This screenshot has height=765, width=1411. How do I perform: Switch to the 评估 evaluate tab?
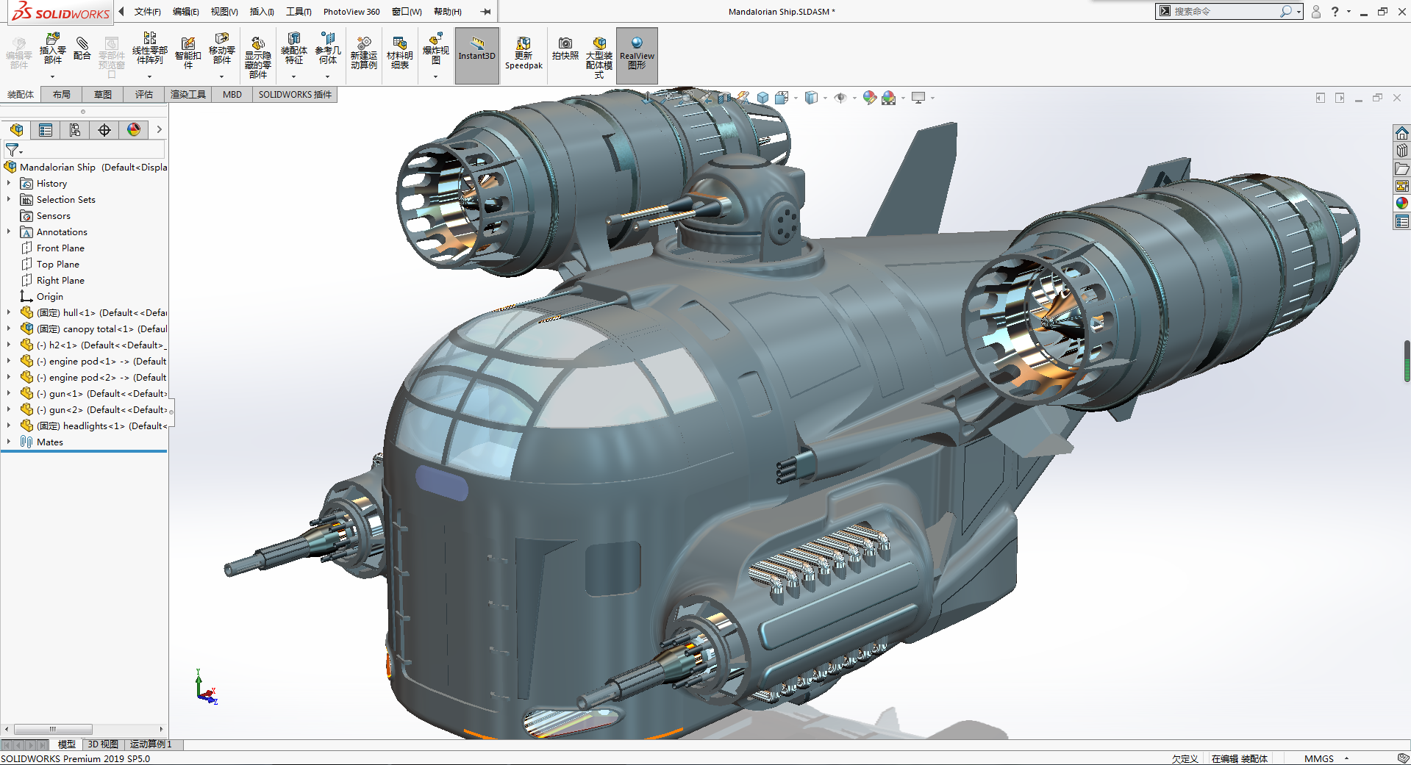(144, 94)
